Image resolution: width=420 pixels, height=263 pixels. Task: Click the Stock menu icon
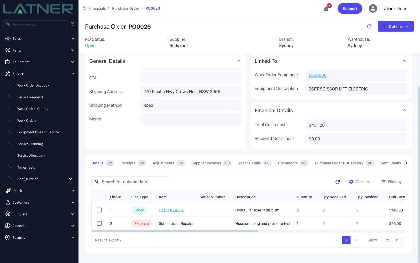point(8,191)
